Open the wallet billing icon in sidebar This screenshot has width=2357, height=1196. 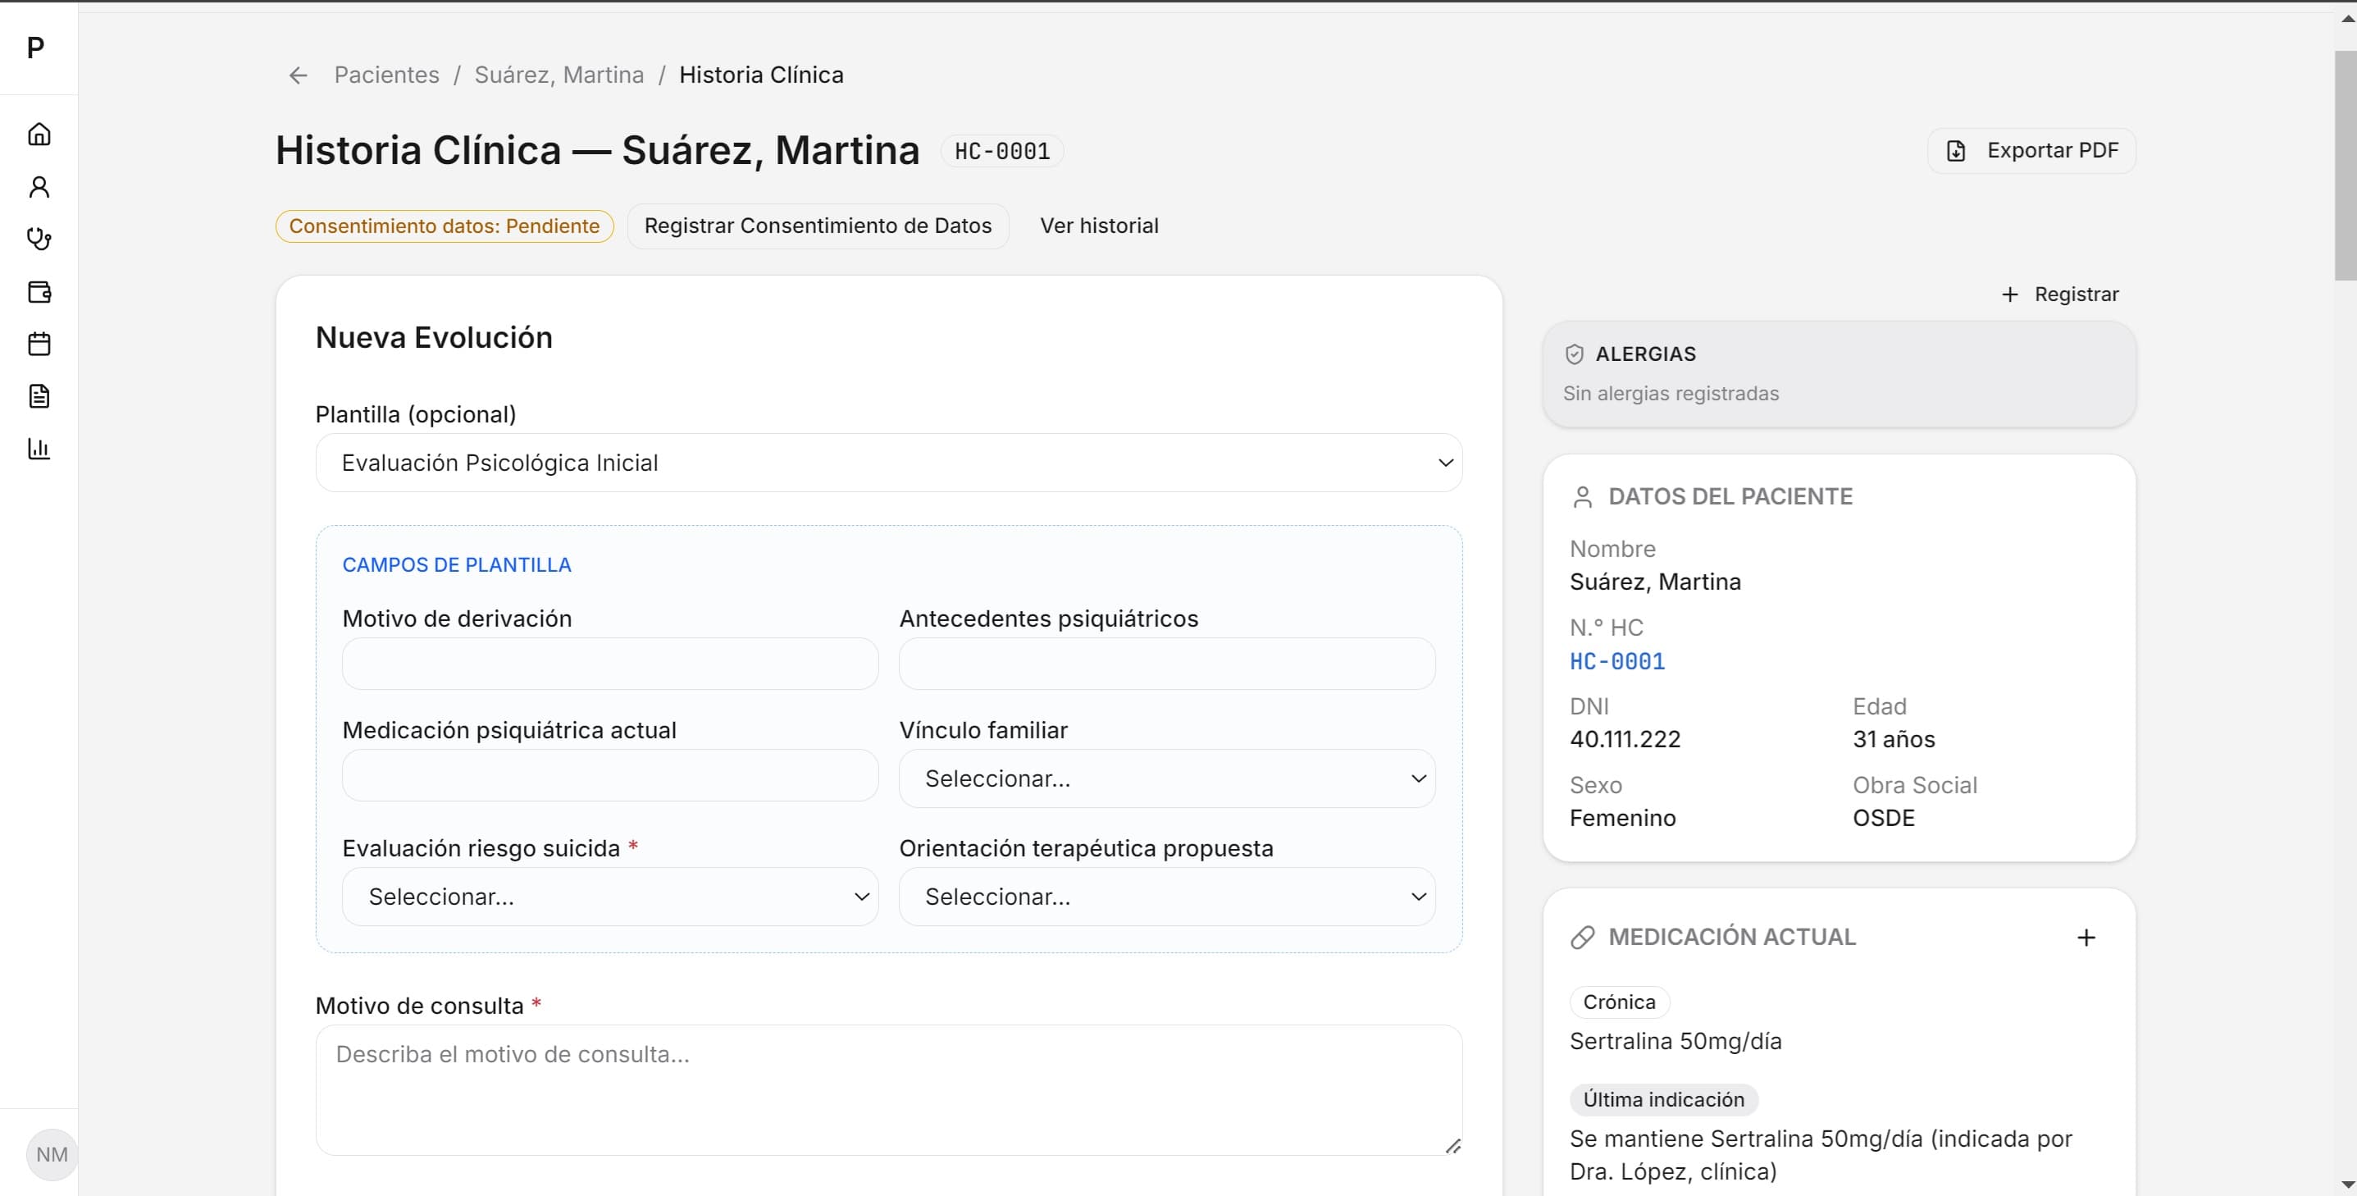click(x=39, y=292)
